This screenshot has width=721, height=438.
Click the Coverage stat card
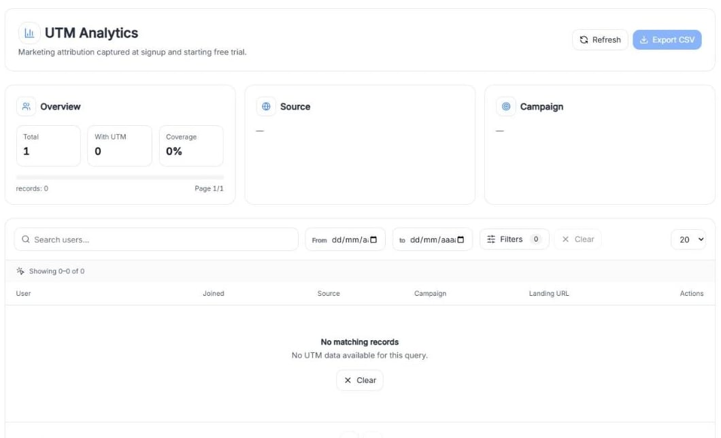click(x=191, y=146)
